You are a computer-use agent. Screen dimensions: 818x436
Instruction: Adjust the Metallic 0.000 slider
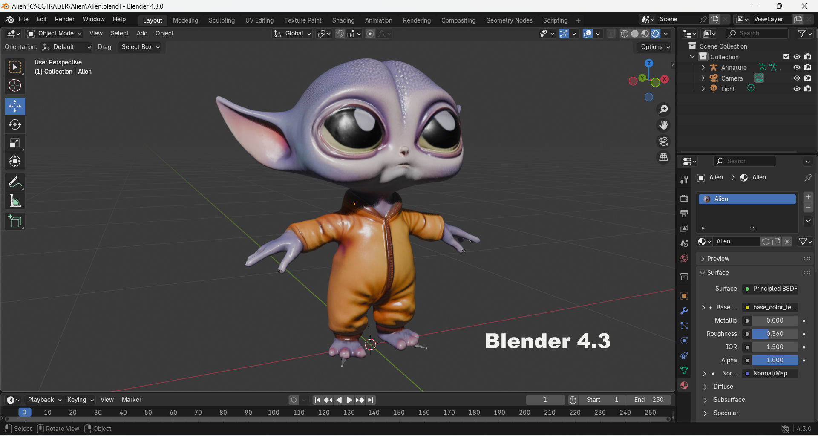pyautogui.click(x=775, y=321)
